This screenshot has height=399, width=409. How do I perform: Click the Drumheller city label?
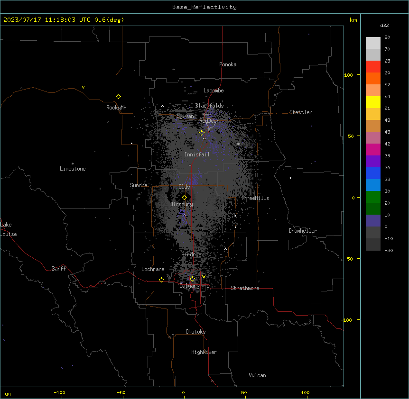(303, 231)
